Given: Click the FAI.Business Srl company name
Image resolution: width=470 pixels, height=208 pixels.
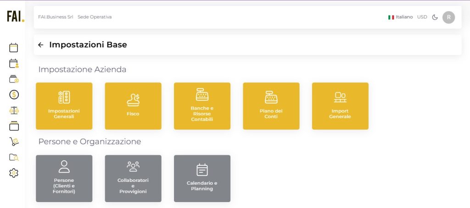Looking at the screenshot, I should click(56, 17).
